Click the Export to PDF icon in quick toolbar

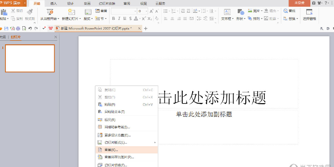[x=12, y=29]
